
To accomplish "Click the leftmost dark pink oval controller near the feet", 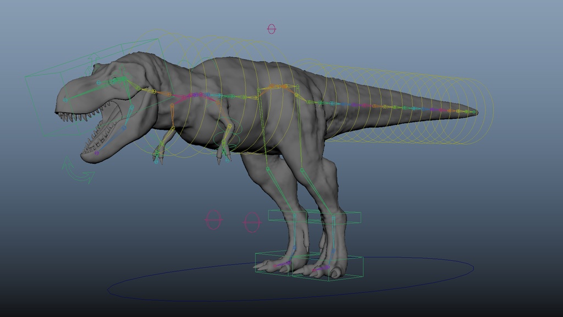I will (x=214, y=220).
